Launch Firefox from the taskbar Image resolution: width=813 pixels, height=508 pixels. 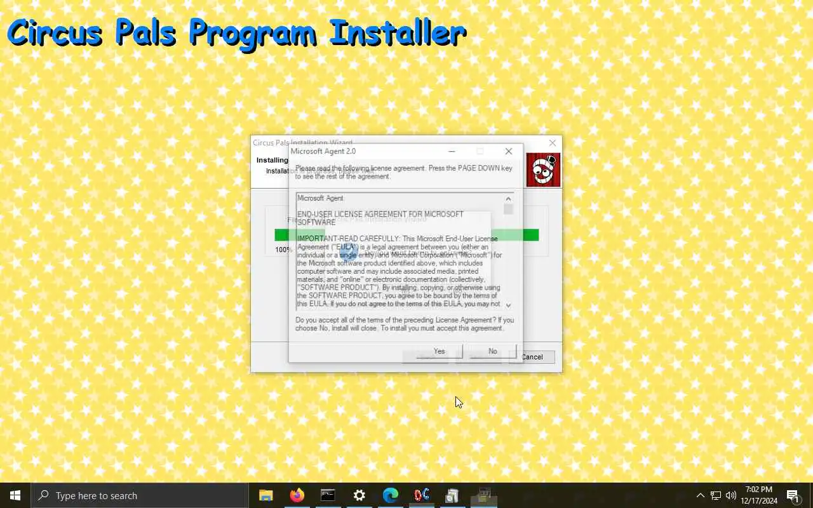pos(297,495)
